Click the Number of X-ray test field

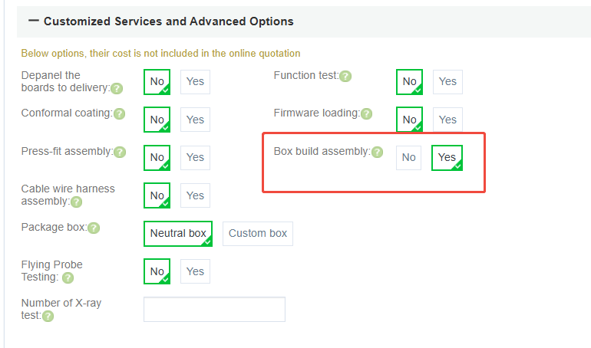coord(214,309)
